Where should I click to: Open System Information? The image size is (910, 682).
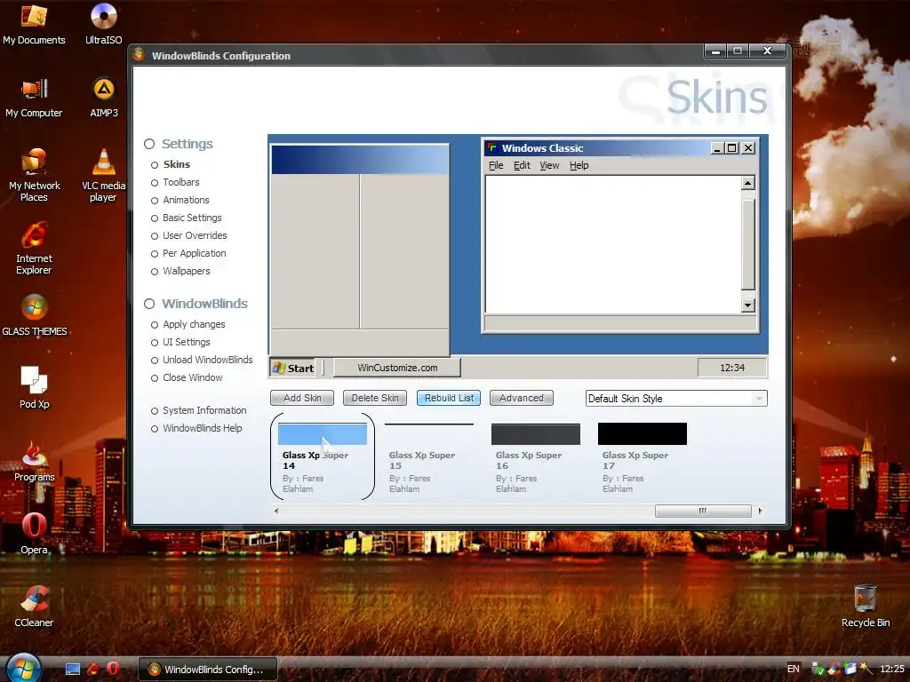204,410
